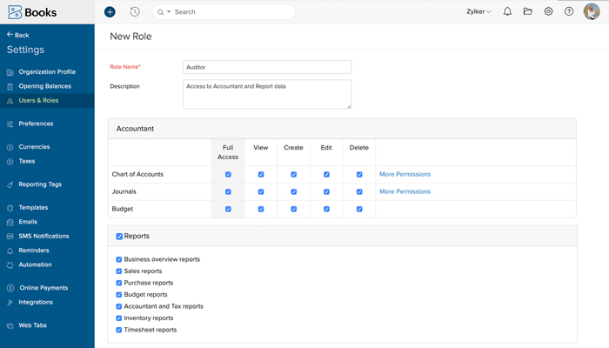Click the quick create plus icon

tap(110, 12)
